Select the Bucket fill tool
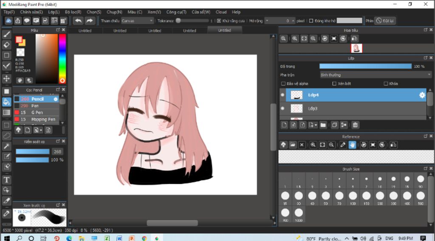The height and width of the screenshot is (241, 435). coord(7,102)
